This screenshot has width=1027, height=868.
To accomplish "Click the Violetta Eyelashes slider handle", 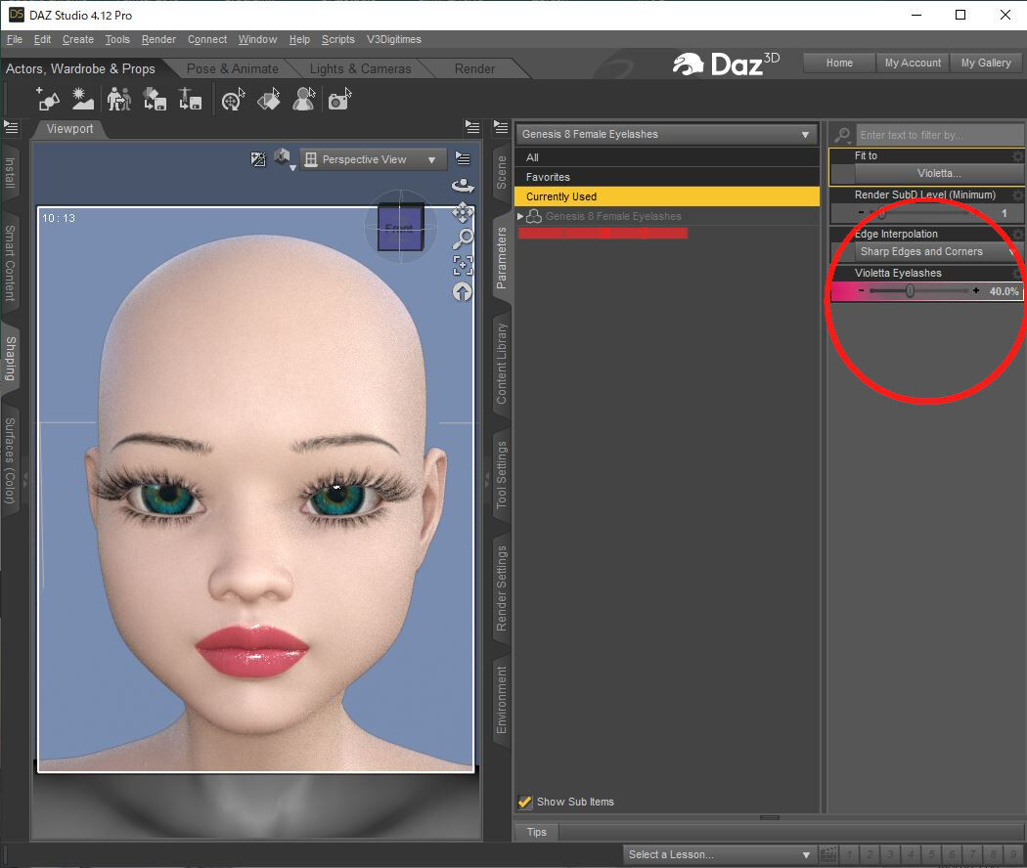I will point(910,290).
